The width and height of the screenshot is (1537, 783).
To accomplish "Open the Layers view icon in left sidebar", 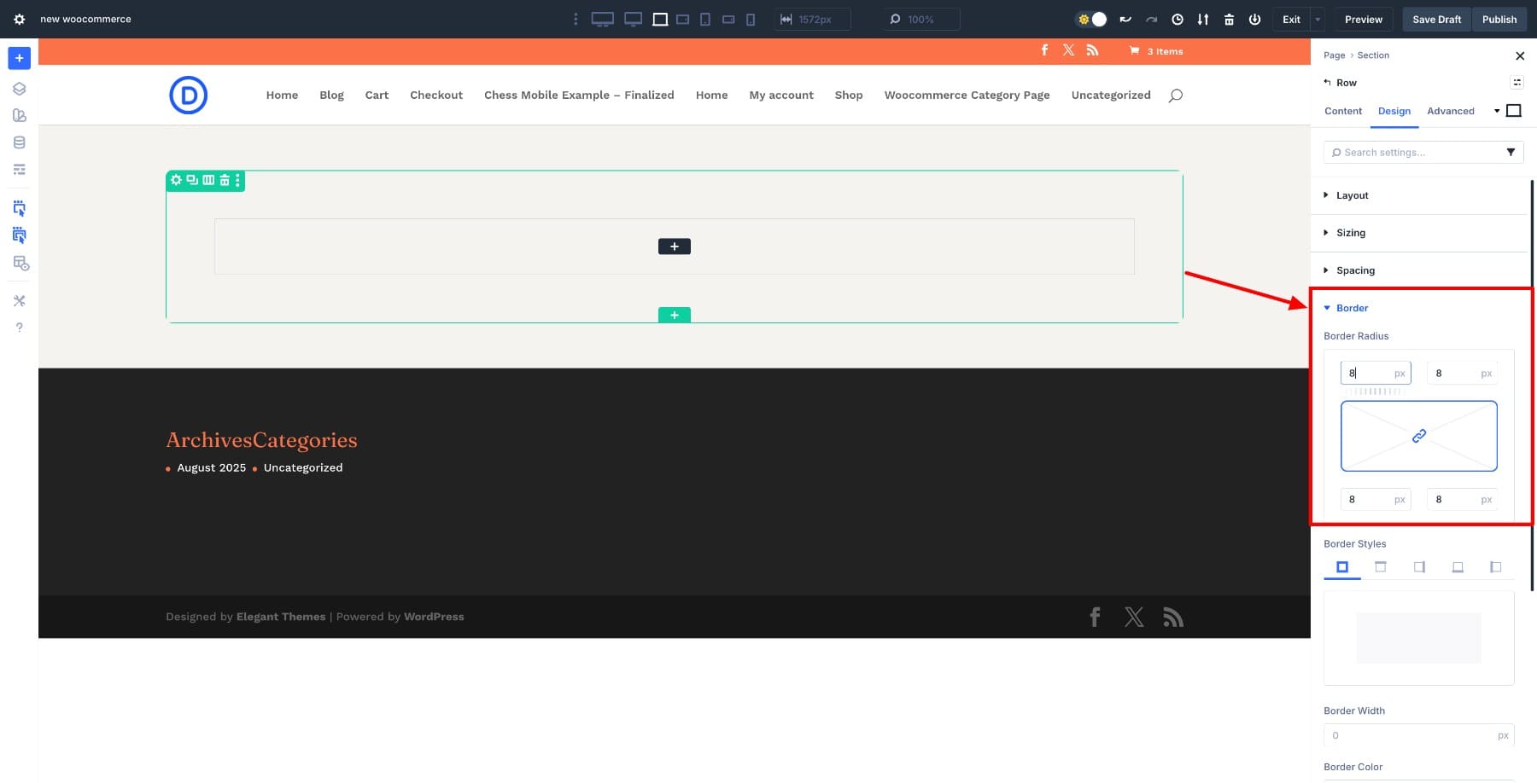I will point(19,88).
